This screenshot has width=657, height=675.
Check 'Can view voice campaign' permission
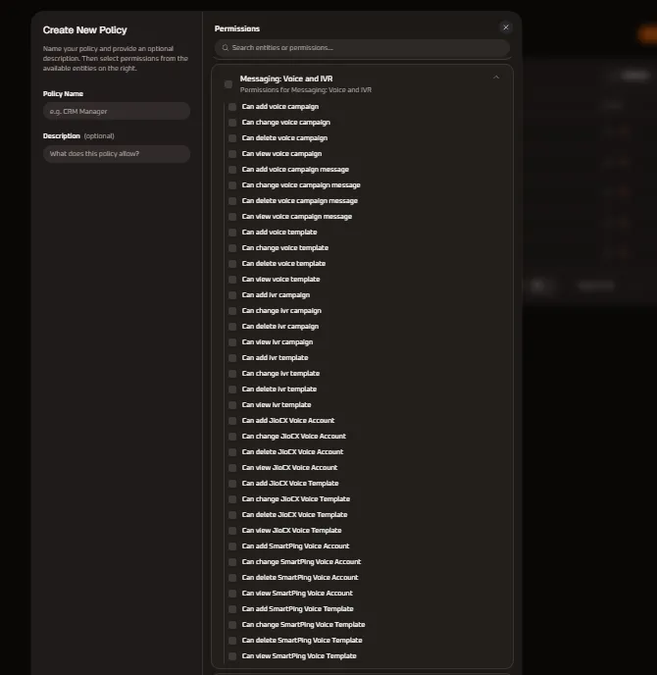tap(232, 154)
